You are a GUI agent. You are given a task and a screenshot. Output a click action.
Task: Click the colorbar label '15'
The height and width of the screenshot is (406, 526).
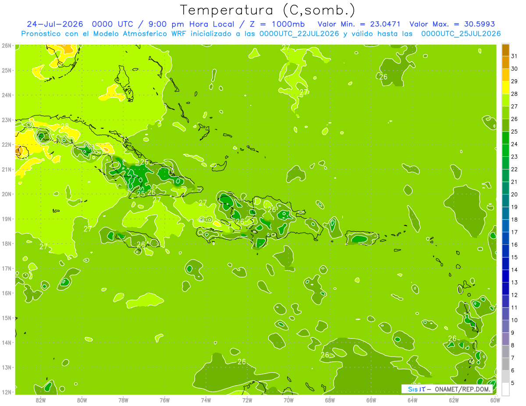[514, 257]
